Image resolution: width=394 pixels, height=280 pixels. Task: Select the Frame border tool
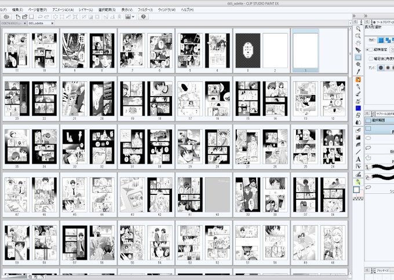pos(358,166)
